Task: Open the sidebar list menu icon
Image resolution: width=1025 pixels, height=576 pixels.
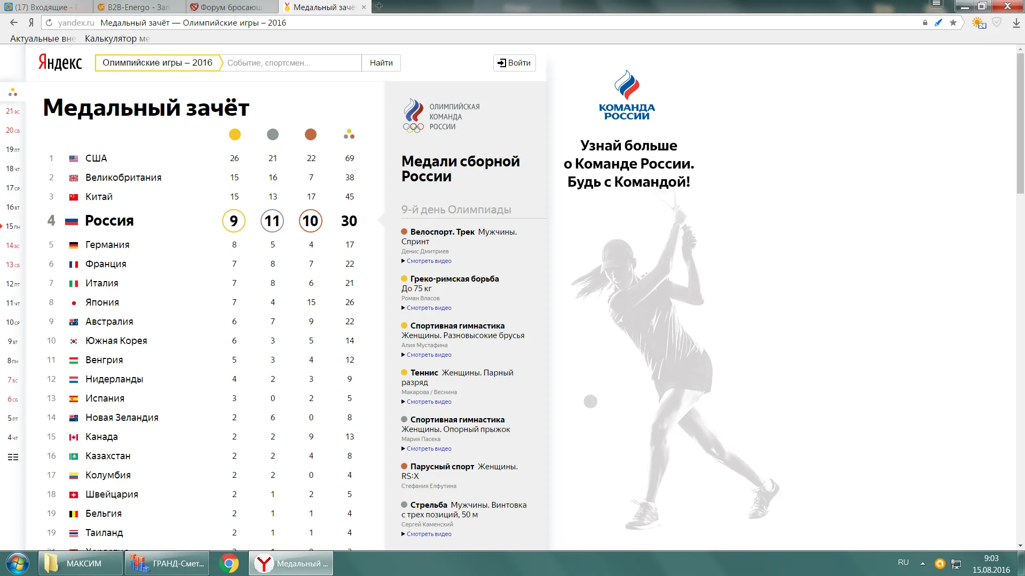Action: coord(13,457)
